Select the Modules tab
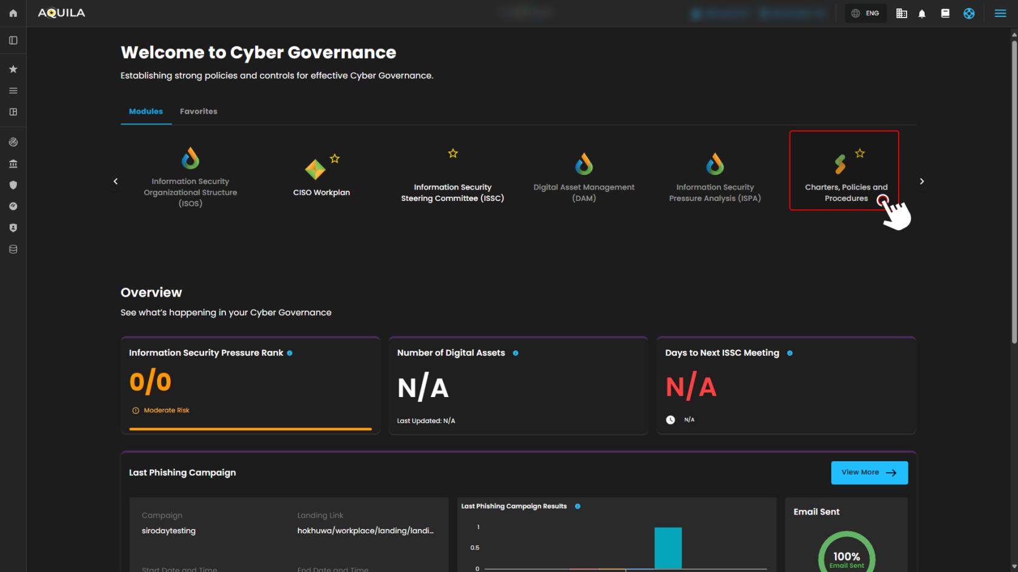 coord(146,111)
